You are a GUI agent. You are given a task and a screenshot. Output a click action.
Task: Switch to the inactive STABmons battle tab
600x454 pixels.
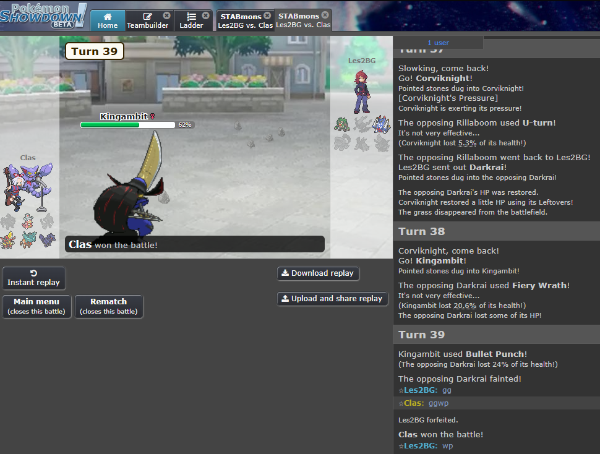(x=246, y=20)
